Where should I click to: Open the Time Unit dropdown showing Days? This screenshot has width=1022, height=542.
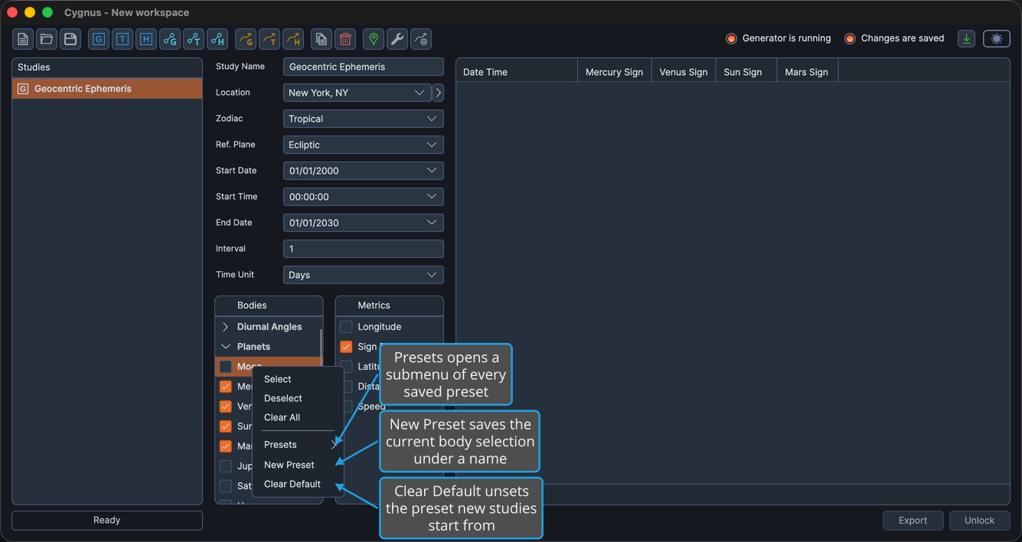click(364, 275)
